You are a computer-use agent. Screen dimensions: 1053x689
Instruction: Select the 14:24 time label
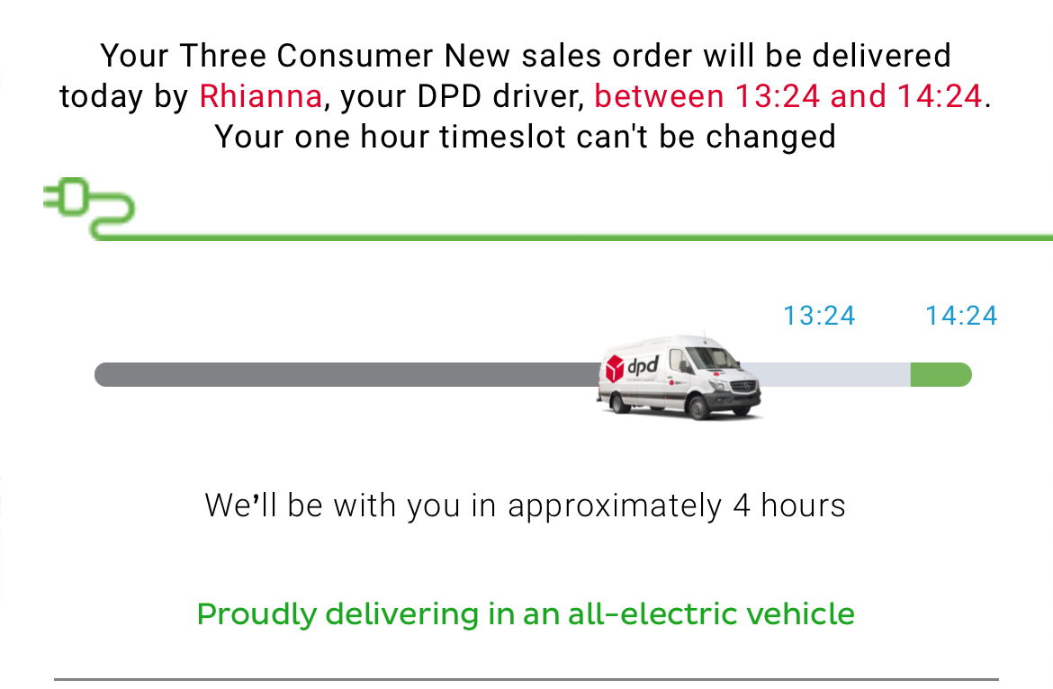[962, 316]
